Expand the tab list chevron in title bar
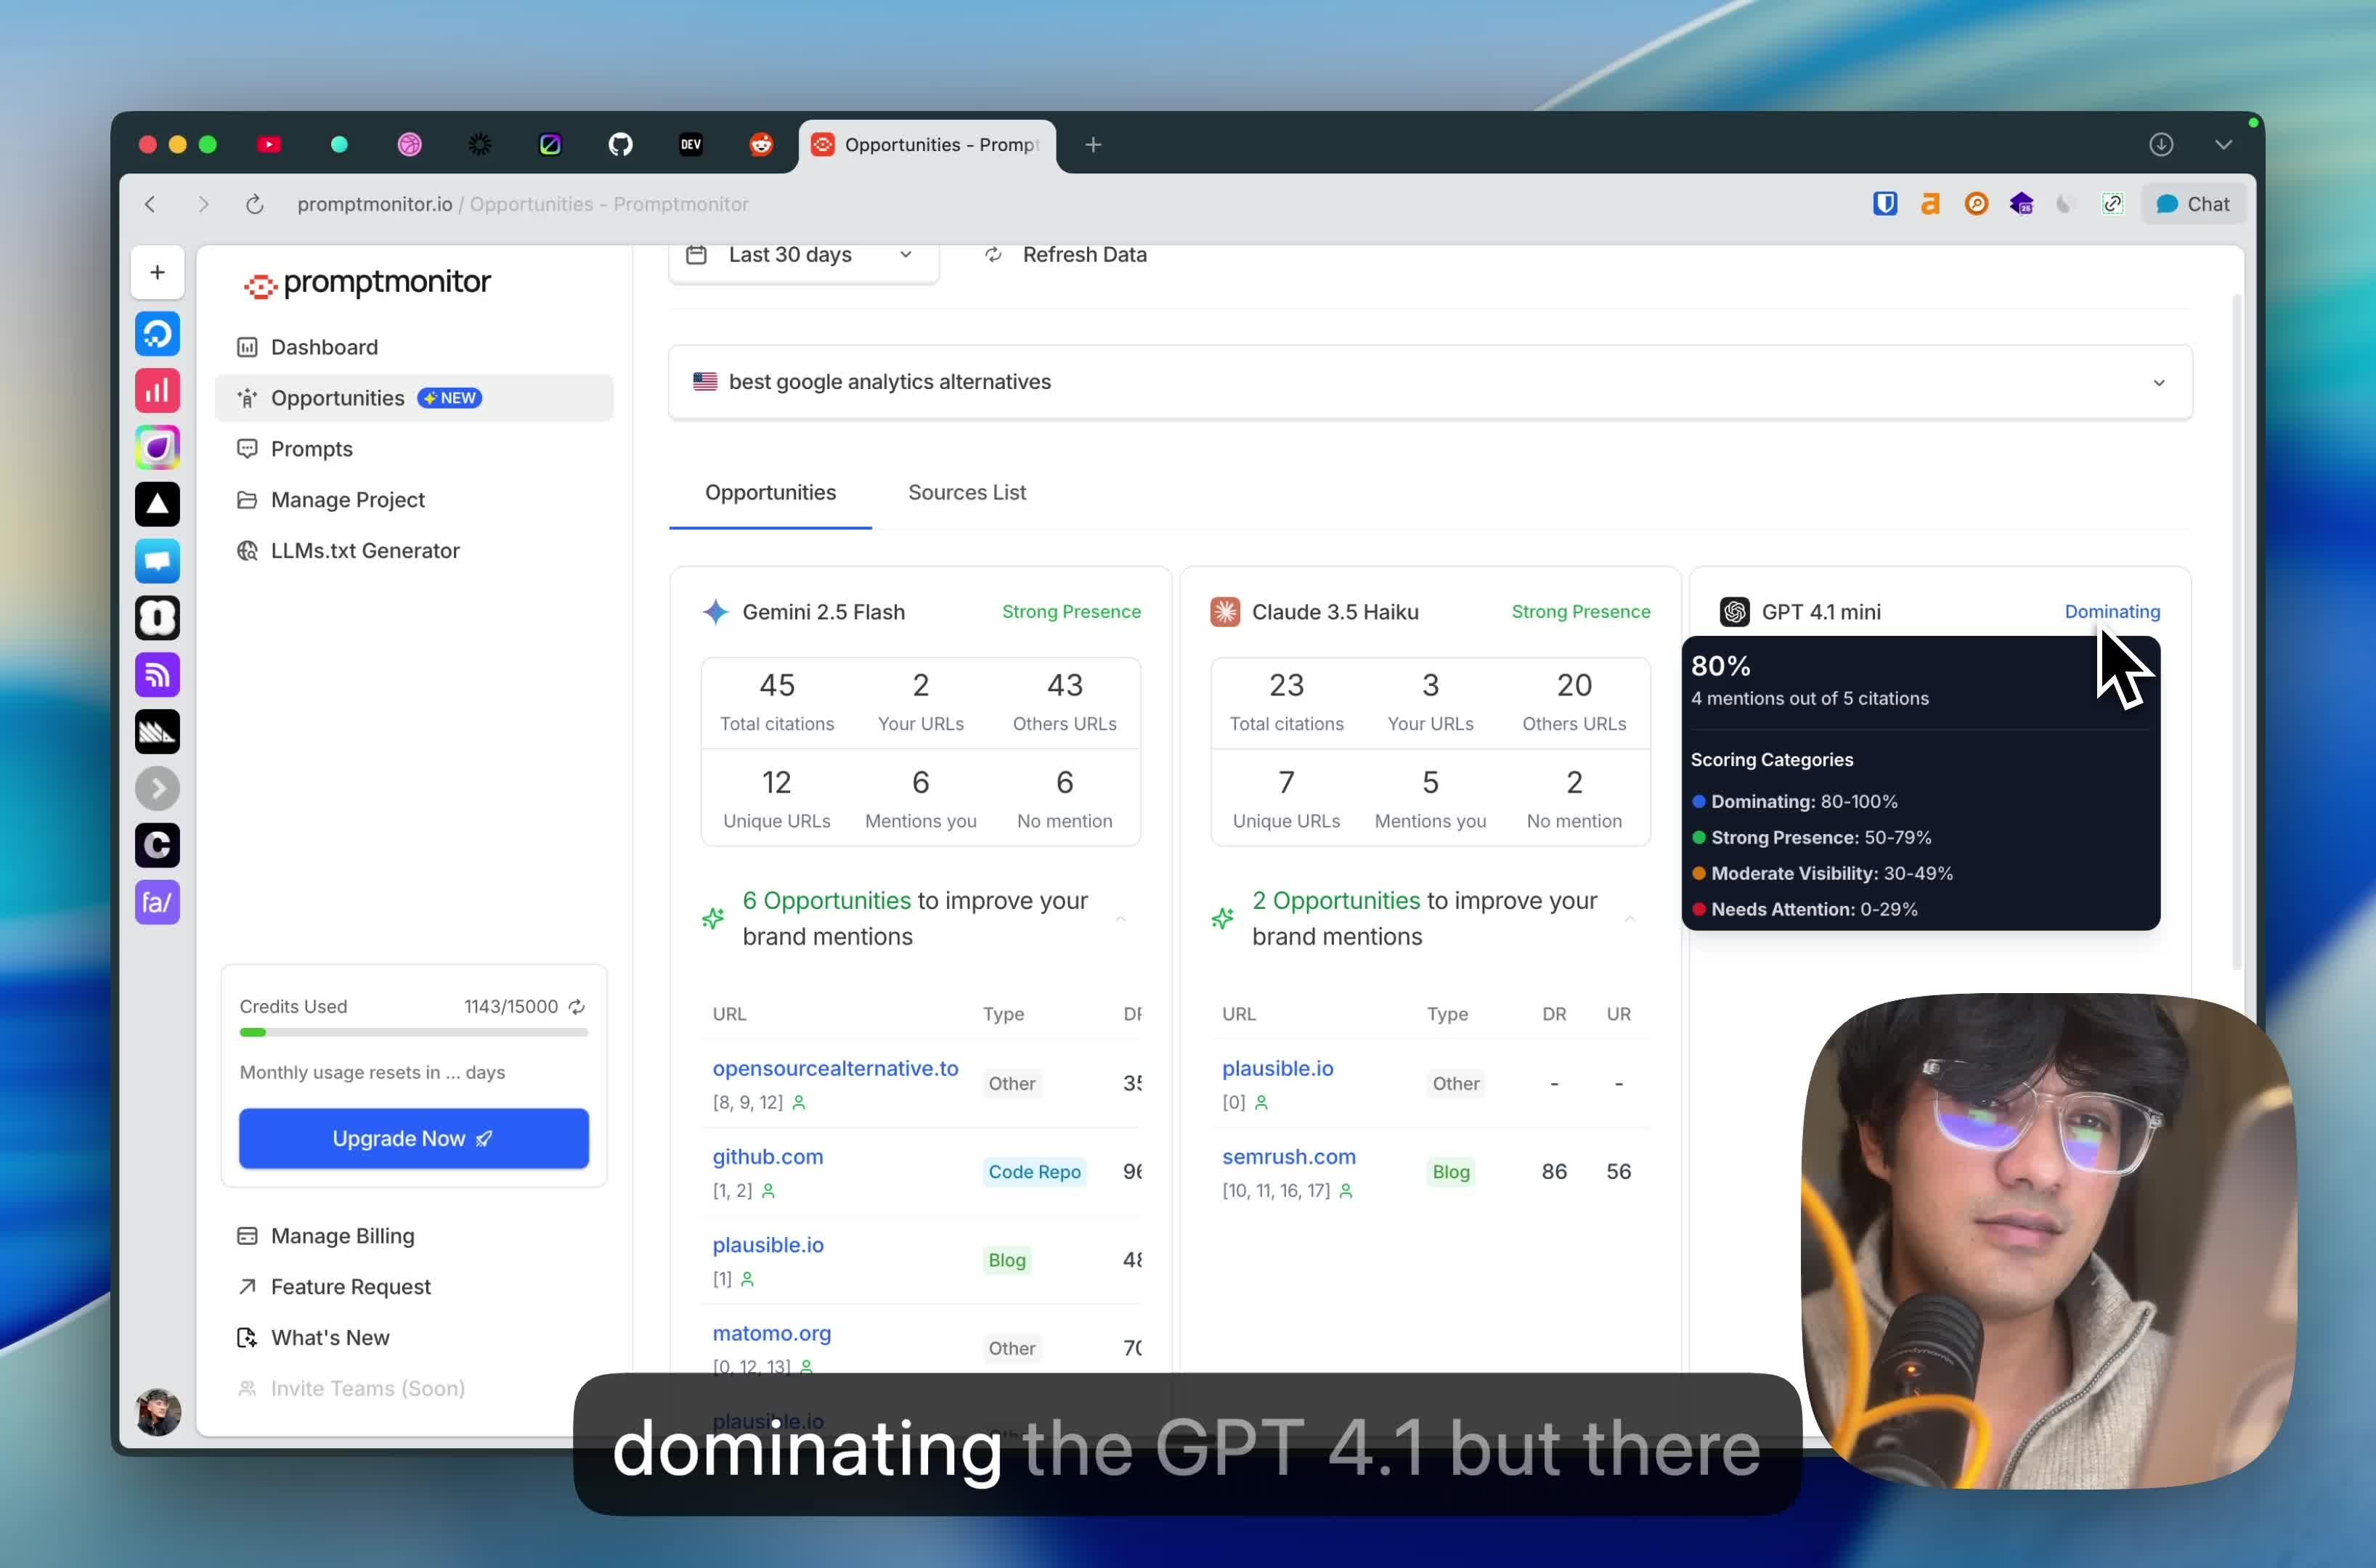This screenshot has height=1568, width=2376. tap(2223, 145)
